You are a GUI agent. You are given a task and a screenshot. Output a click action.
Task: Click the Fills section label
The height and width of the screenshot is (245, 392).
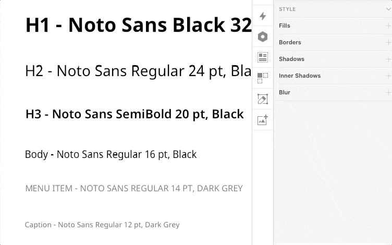point(285,26)
